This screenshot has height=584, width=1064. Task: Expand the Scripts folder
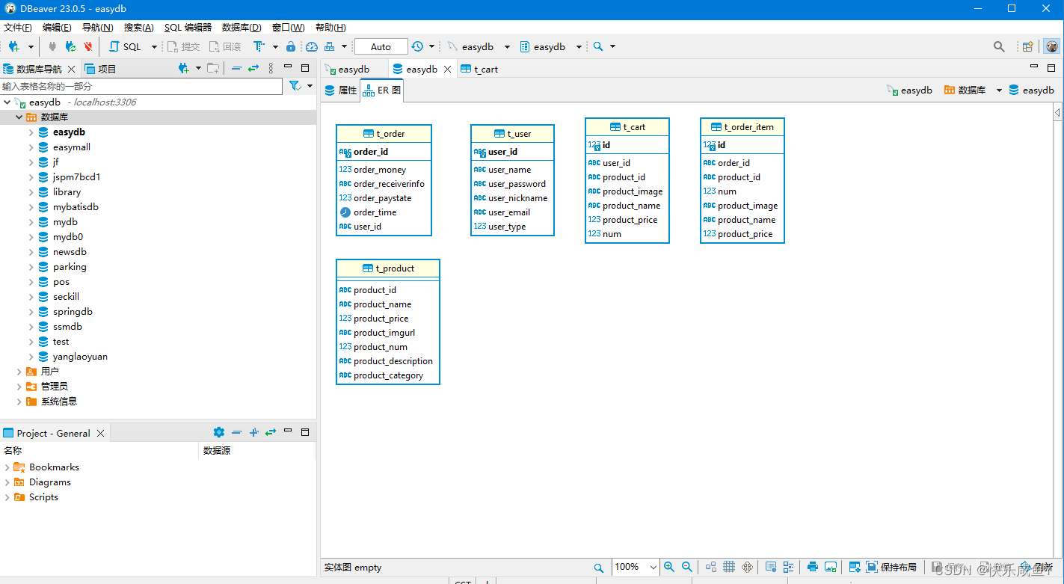pyautogui.click(x=7, y=497)
